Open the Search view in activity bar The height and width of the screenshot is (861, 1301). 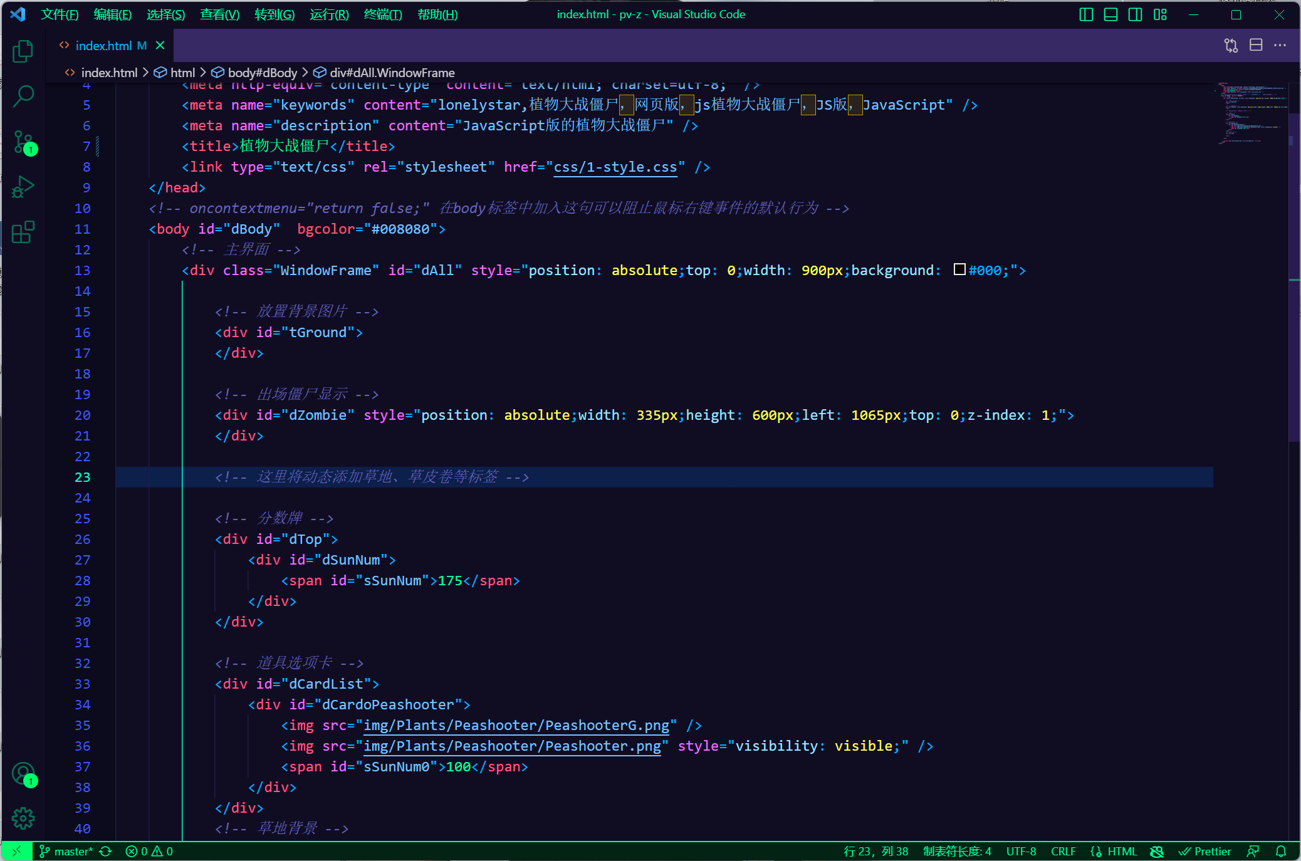(x=23, y=96)
